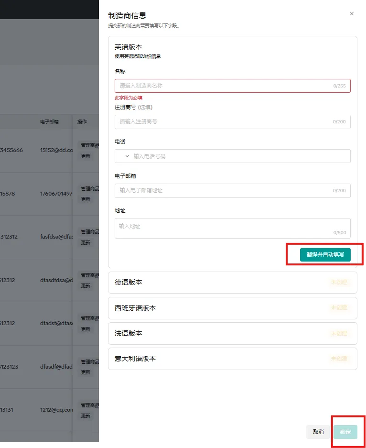Viewport: 366px width, 448px height.
Task: Click 未创建 badge in 德语版本 row
Action: click(x=339, y=282)
